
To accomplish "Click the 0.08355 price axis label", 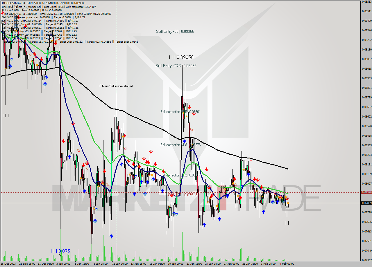I will click(x=366, y=145).
